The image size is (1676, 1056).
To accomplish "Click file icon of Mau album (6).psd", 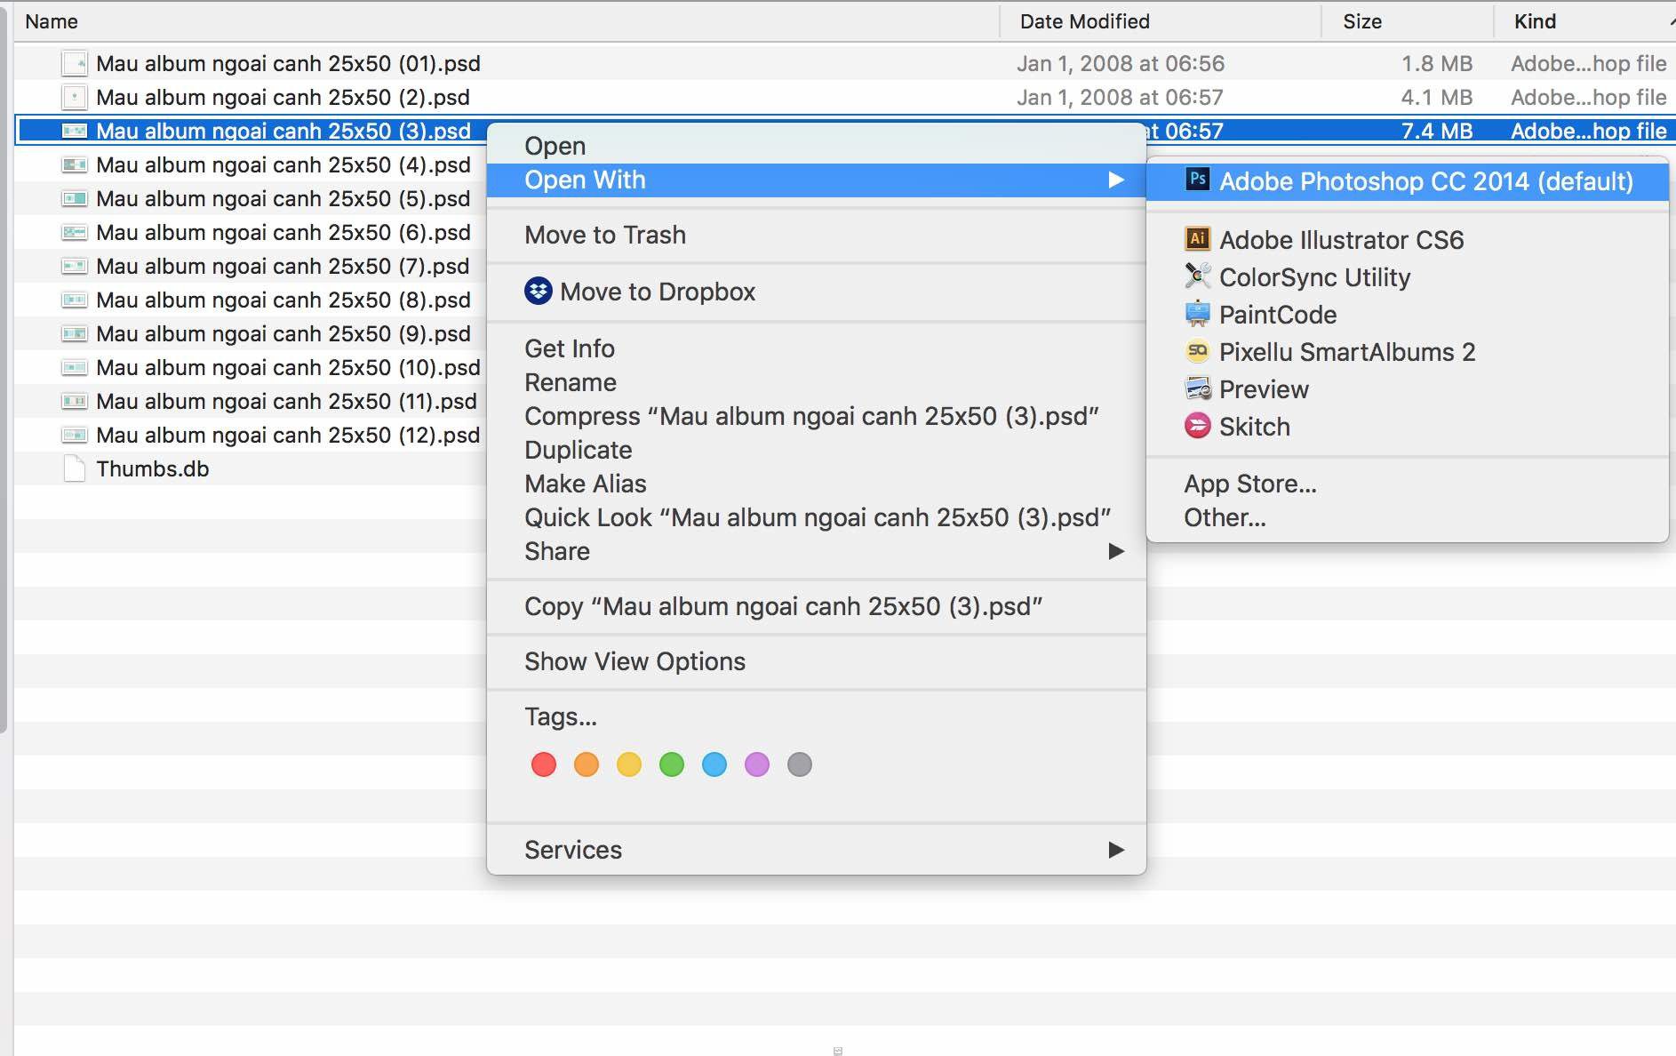I will (x=75, y=232).
